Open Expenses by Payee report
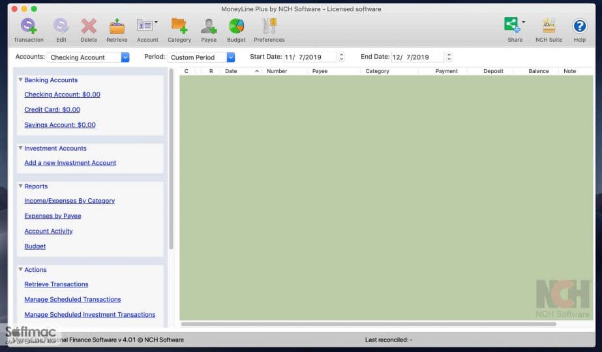This screenshot has width=602, height=352. (x=53, y=216)
